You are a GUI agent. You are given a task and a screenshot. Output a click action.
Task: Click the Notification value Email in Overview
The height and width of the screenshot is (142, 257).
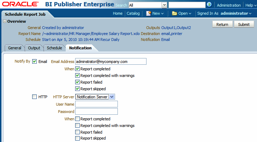(x=165, y=40)
